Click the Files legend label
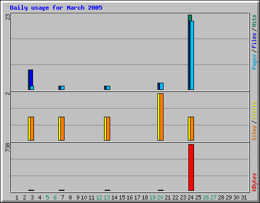The height and width of the screenshot is (203, 260). tap(254, 40)
